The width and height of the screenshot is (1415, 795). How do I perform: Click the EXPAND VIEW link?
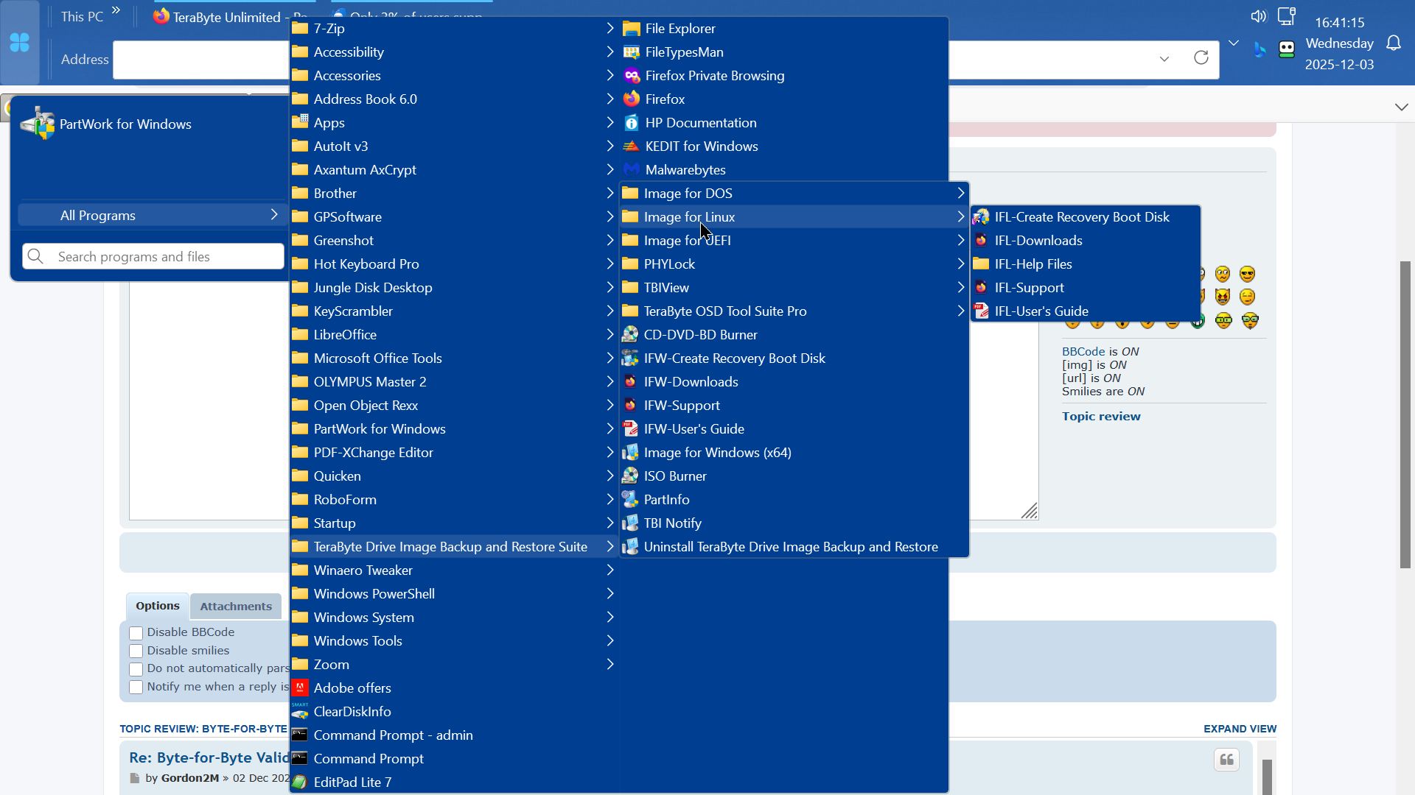pyautogui.click(x=1240, y=729)
